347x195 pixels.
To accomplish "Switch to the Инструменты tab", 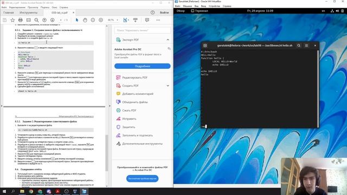I will click(28, 12).
